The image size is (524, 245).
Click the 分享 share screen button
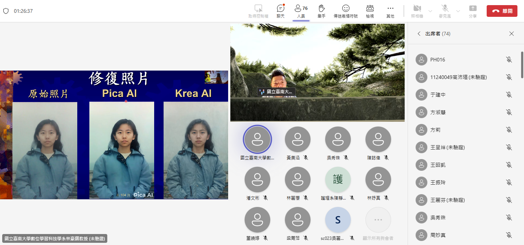pyautogui.click(x=473, y=11)
